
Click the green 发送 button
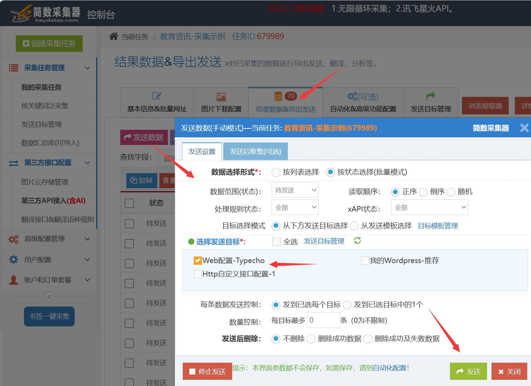click(x=468, y=371)
